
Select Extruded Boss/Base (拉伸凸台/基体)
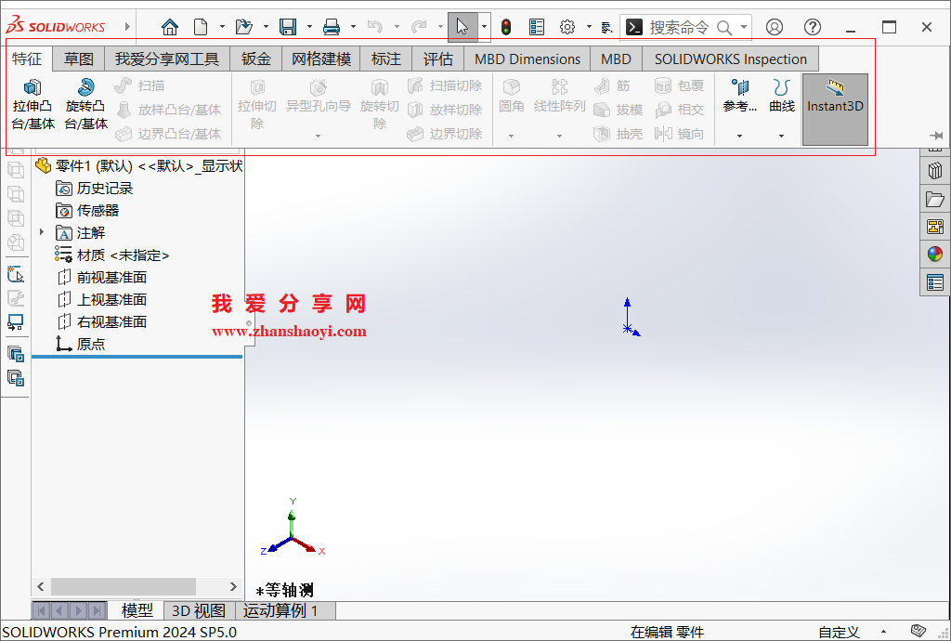tap(33, 104)
